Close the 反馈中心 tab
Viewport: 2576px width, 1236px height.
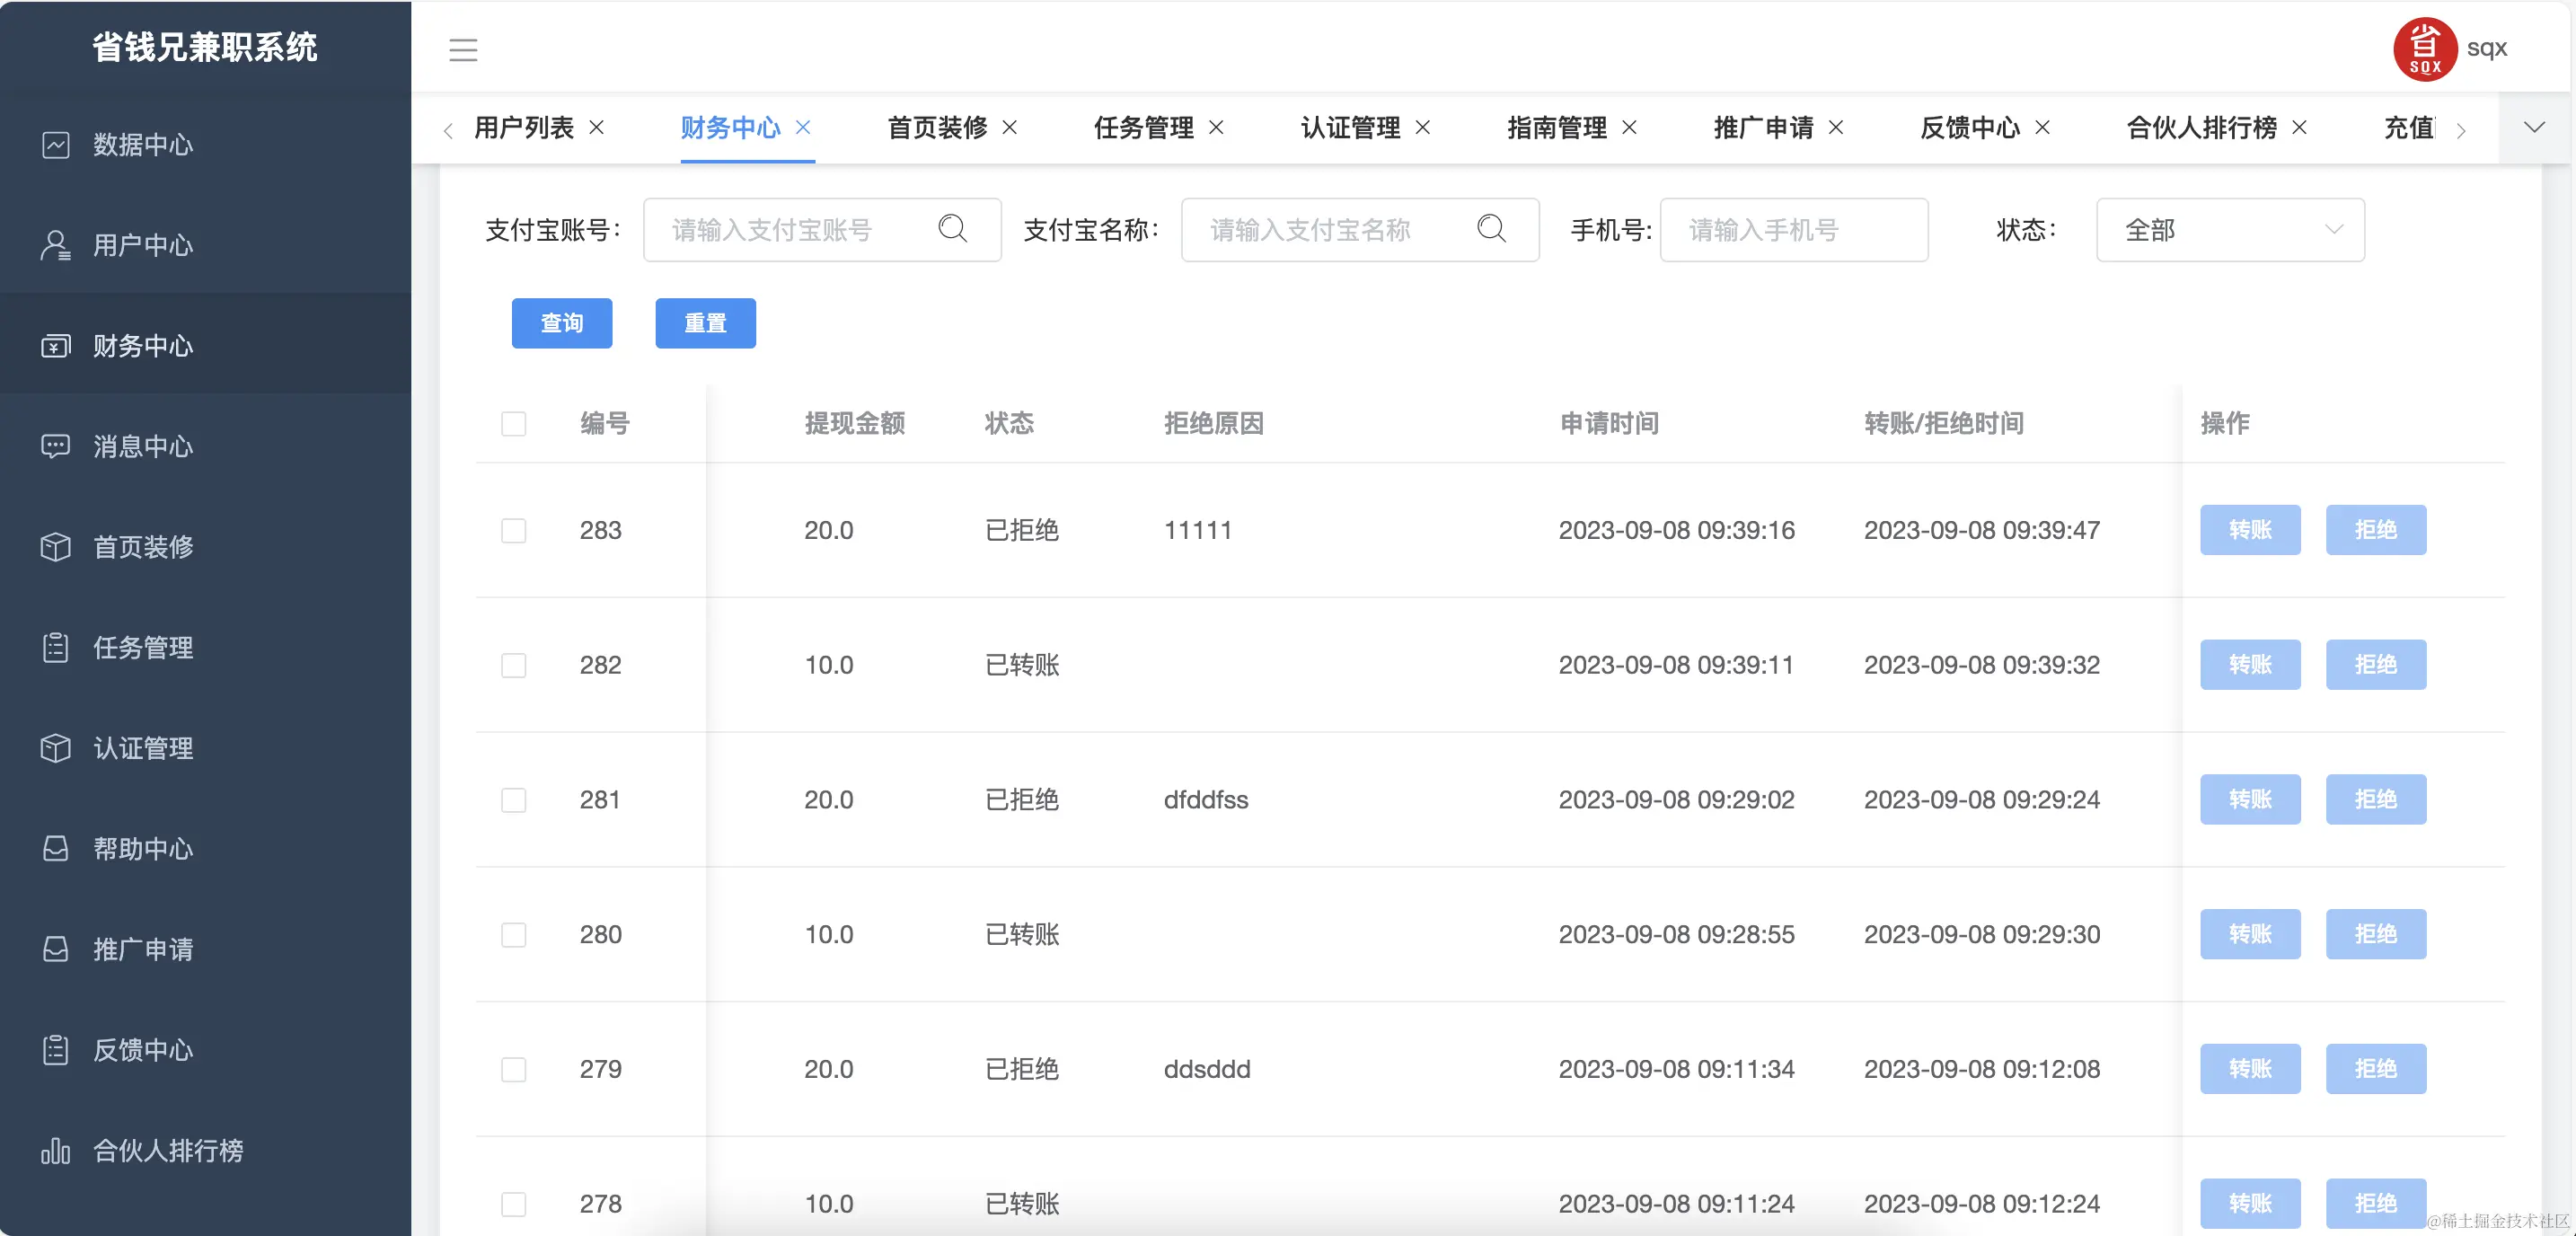click(x=2043, y=127)
